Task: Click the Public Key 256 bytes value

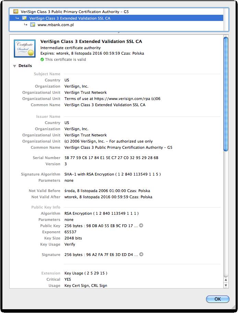Action: click(101, 226)
